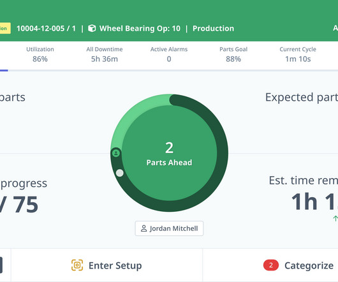
Task: Click the red Categorize badge showing 2
Action: pos(271,265)
